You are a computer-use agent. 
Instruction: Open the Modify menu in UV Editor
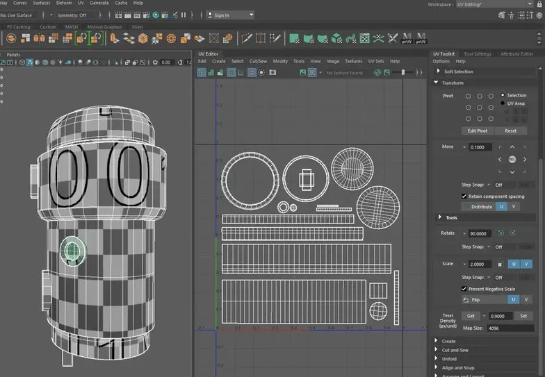pos(280,61)
